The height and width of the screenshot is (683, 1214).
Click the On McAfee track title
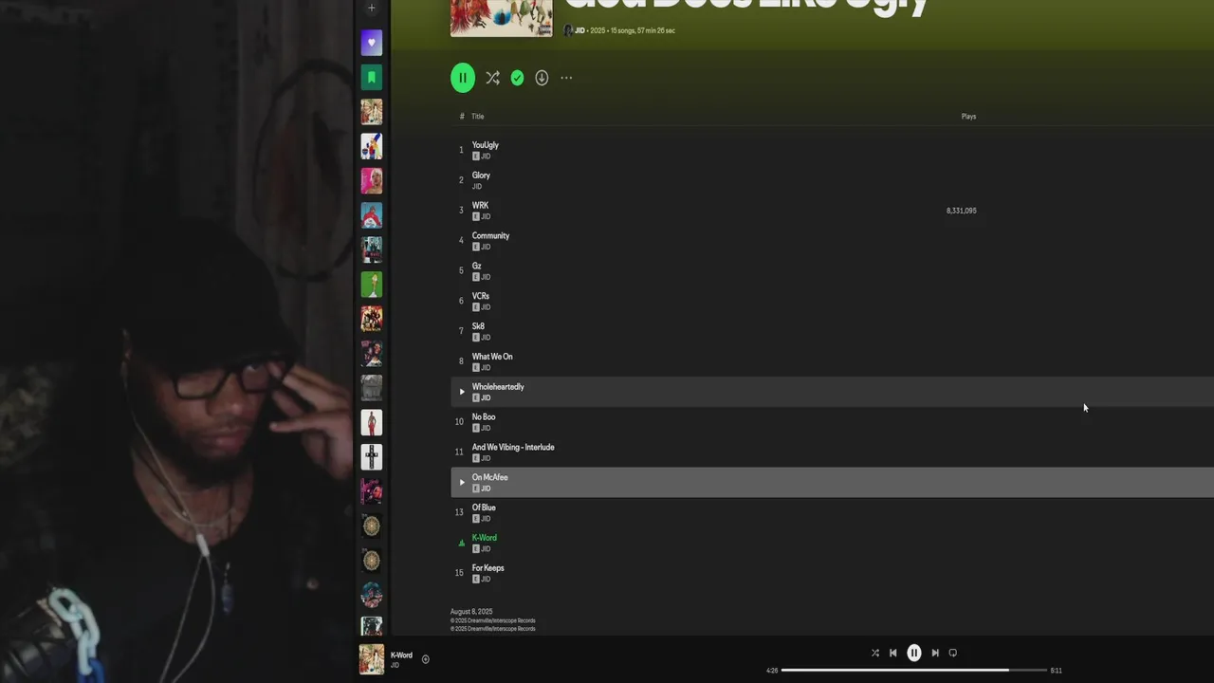pyautogui.click(x=489, y=477)
